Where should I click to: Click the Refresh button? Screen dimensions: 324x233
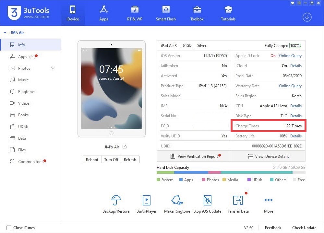[130, 159]
